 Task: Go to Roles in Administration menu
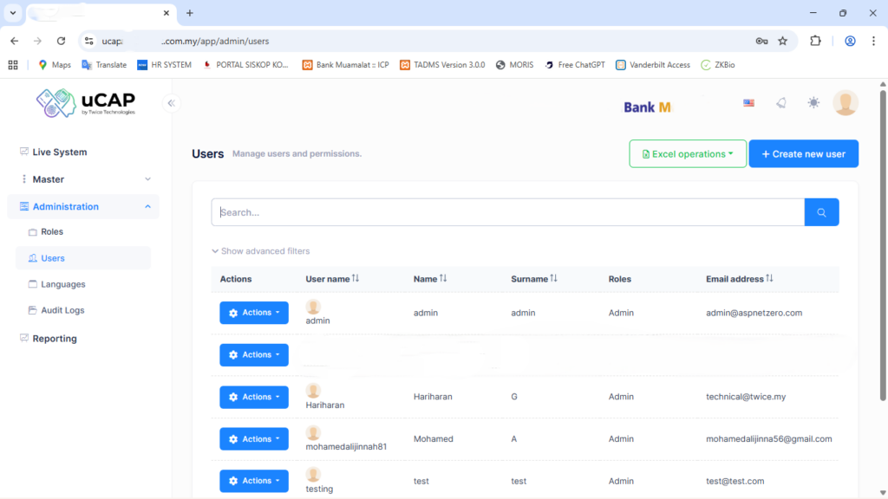point(52,232)
